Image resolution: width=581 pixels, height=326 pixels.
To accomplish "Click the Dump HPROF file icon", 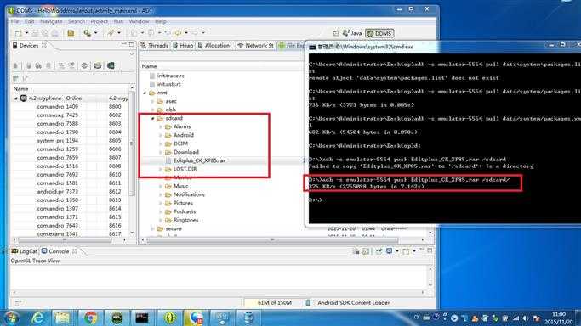I will coord(38,65).
